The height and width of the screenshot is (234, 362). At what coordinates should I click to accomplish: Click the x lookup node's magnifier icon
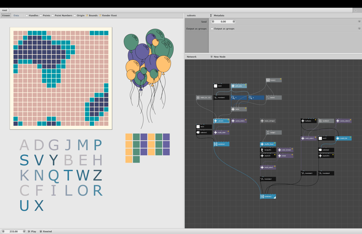pos(233,97)
